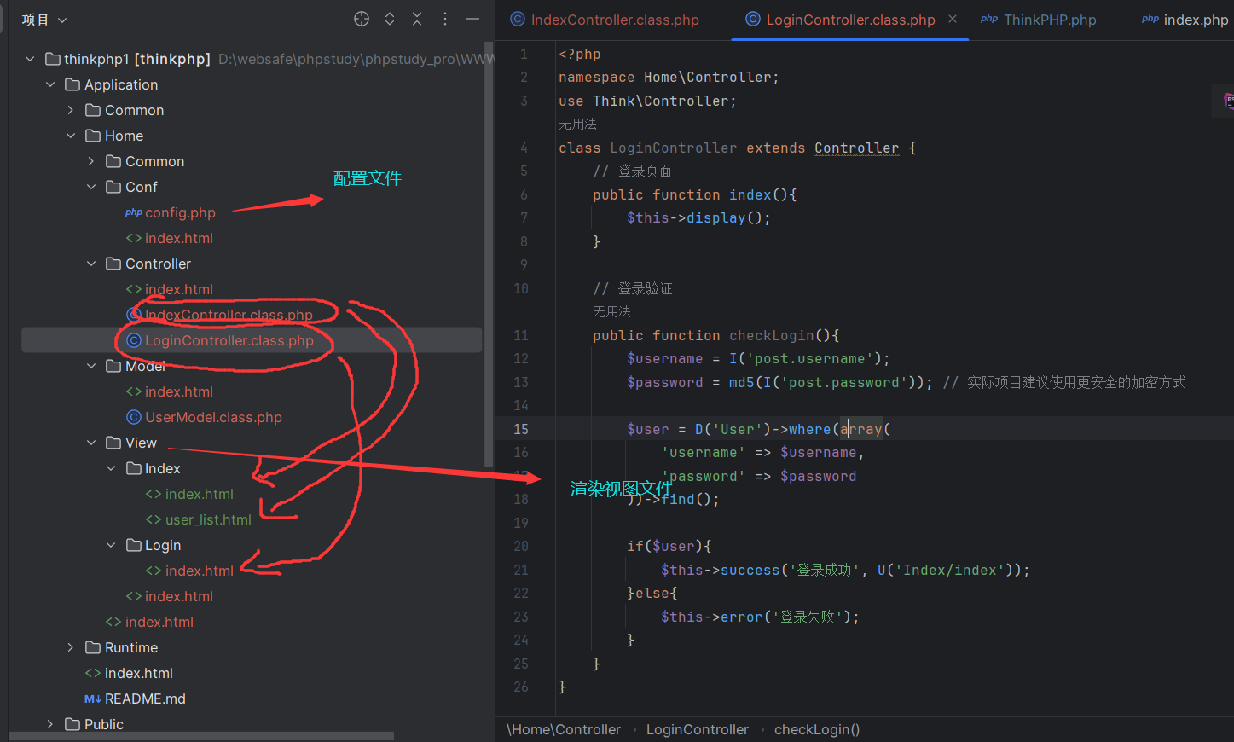Image resolution: width=1234 pixels, height=742 pixels.
Task: Click the PHP icon next to config.php
Action: click(134, 212)
